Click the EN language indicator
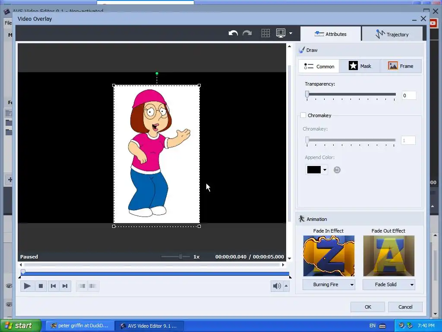442x332 pixels. [372, 326]
